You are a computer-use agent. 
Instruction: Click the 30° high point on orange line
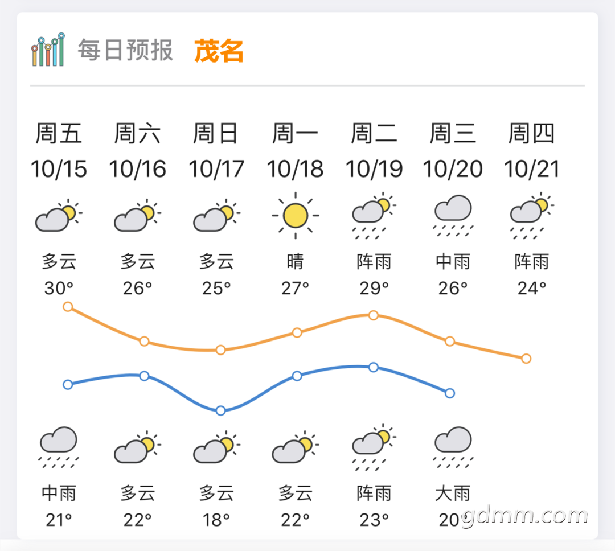[68, 307]
